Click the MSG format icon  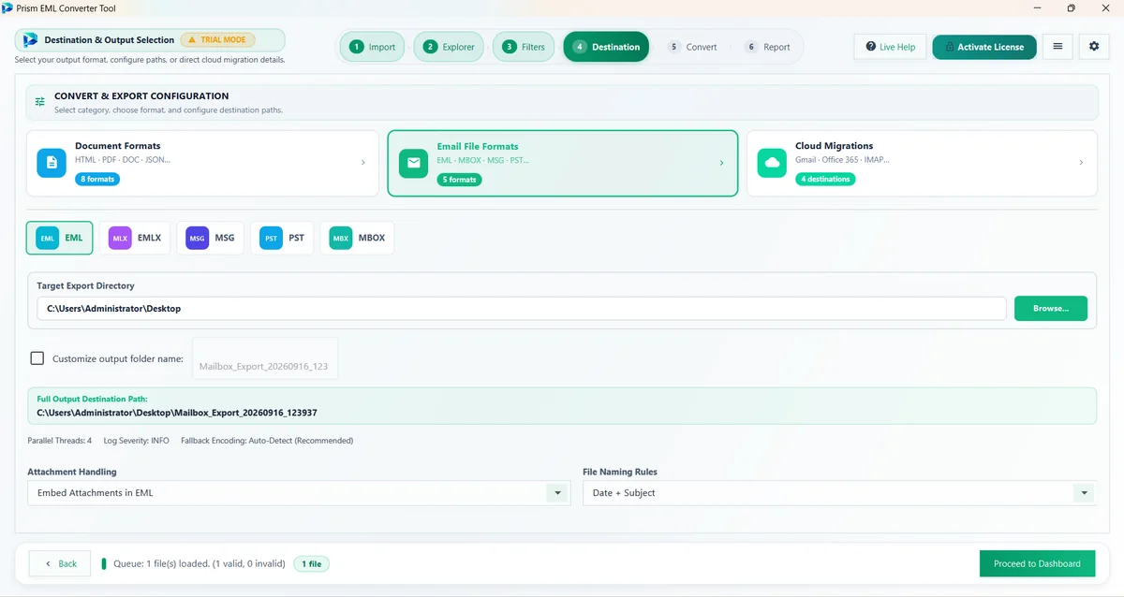(197, 239)
